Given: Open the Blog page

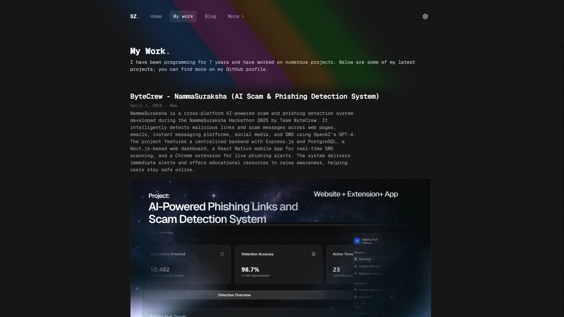Looking at the screenshot, I should (210, 16).
